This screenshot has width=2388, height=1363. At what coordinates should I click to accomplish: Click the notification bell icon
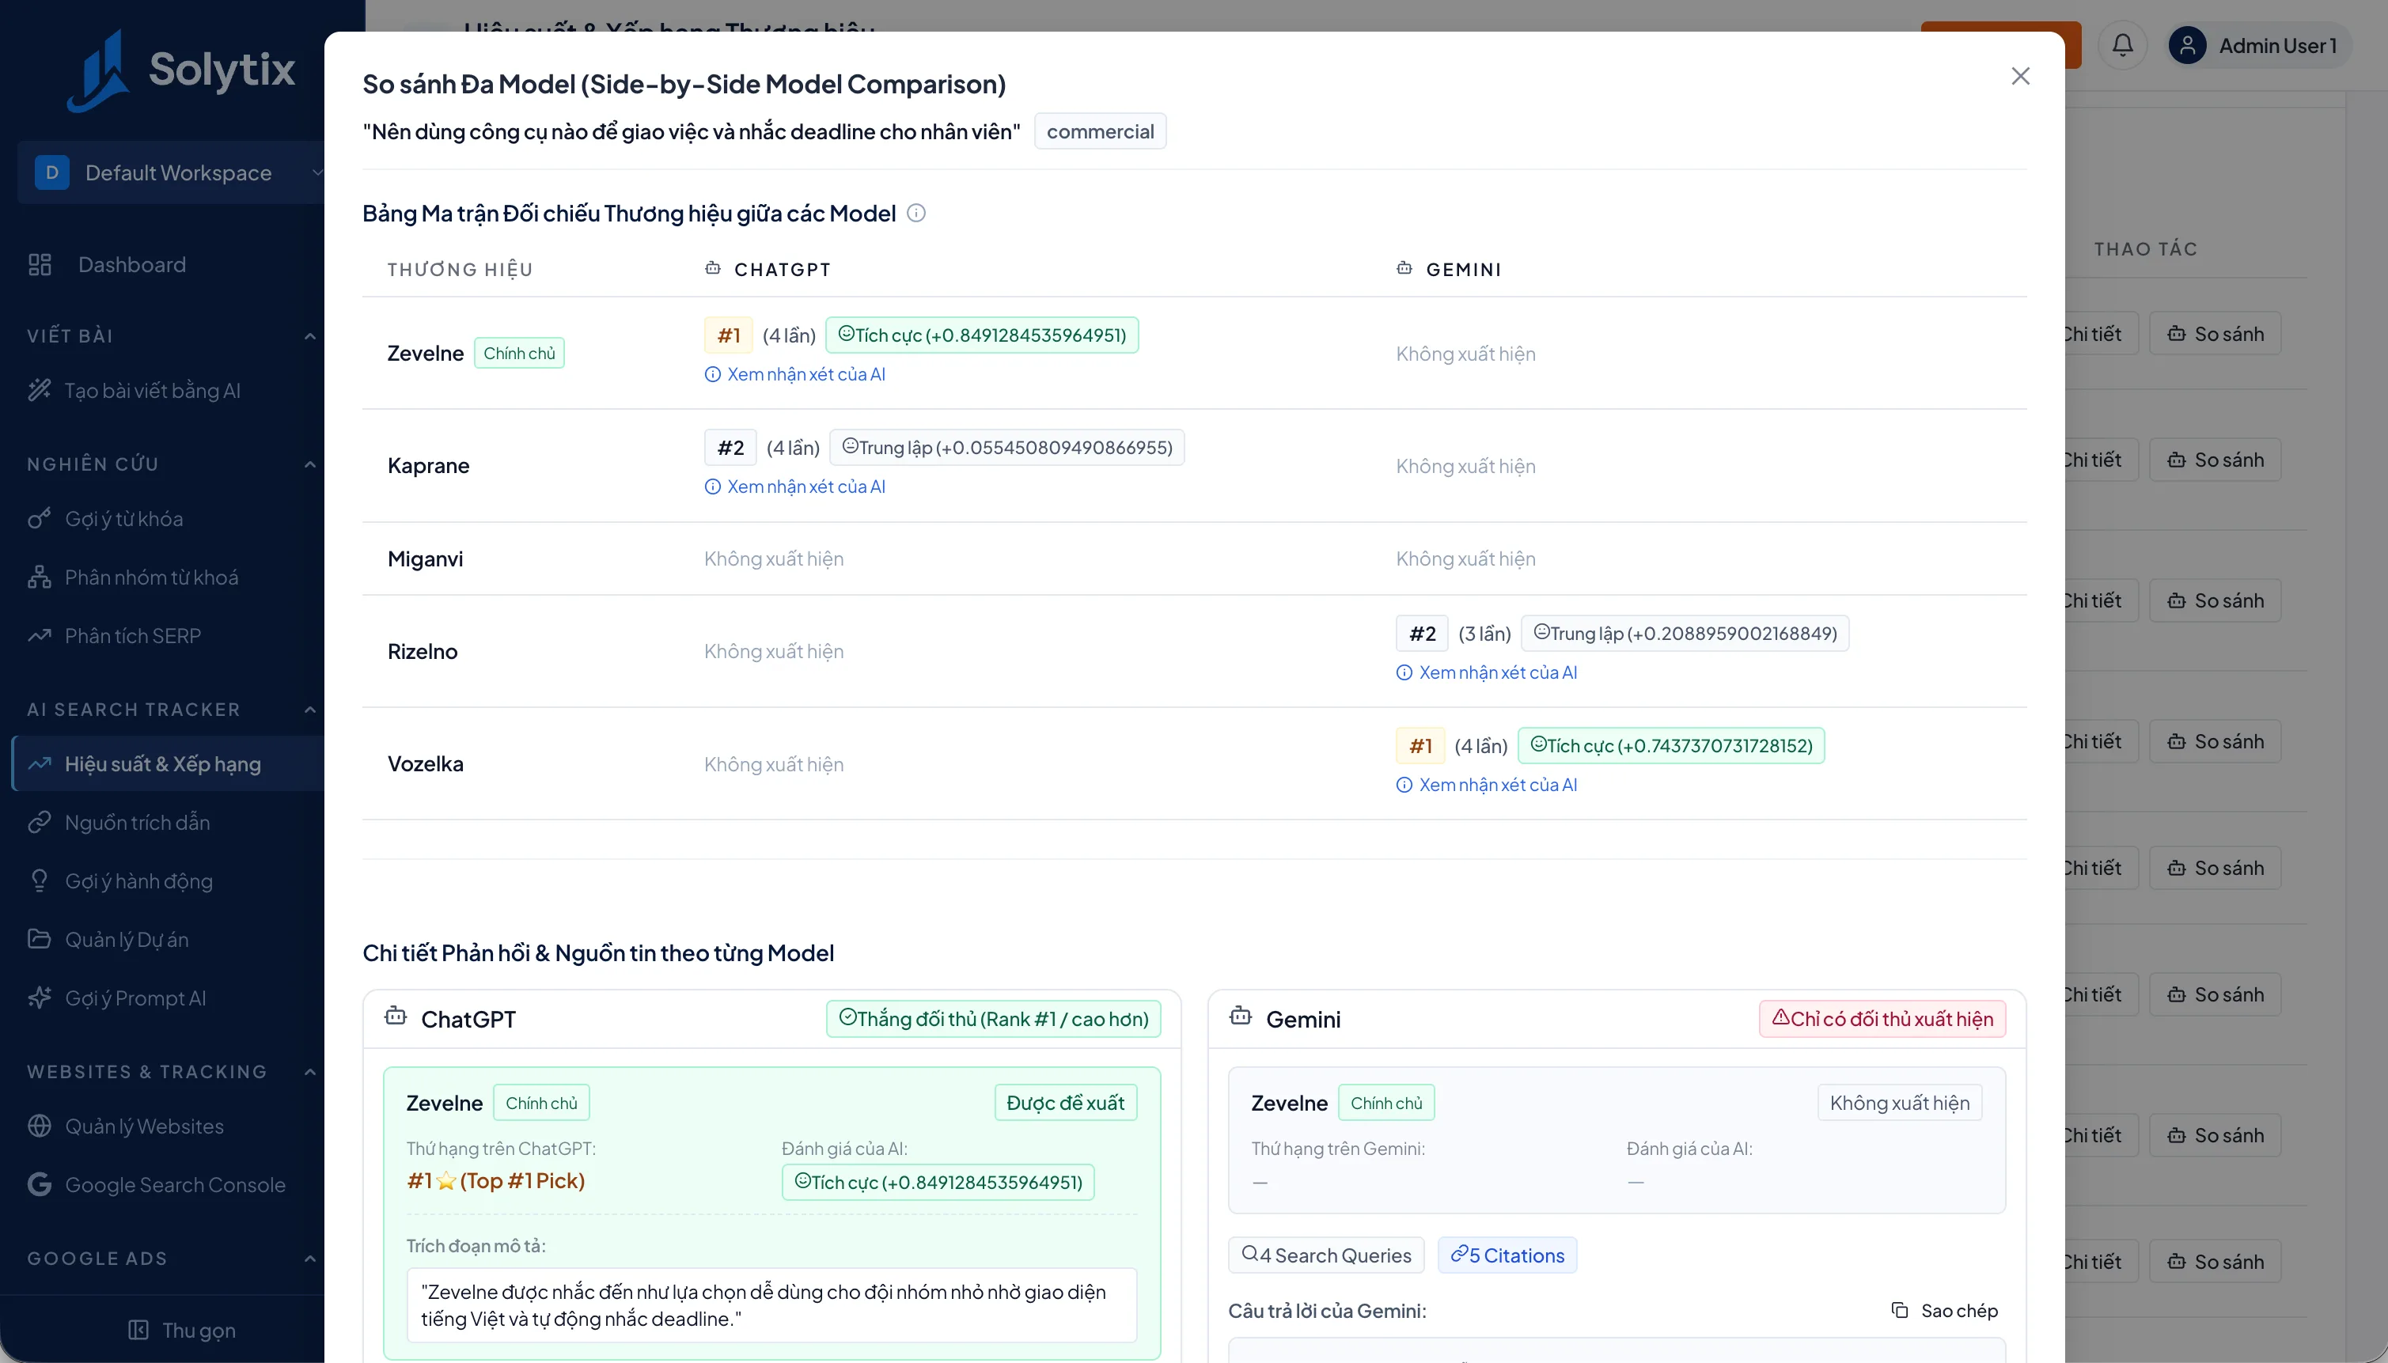click(2122, 45)
